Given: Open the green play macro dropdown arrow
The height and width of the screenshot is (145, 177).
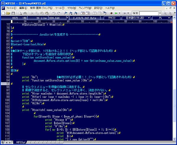Looking at the screenshot, I should click(x=119, y=13).
